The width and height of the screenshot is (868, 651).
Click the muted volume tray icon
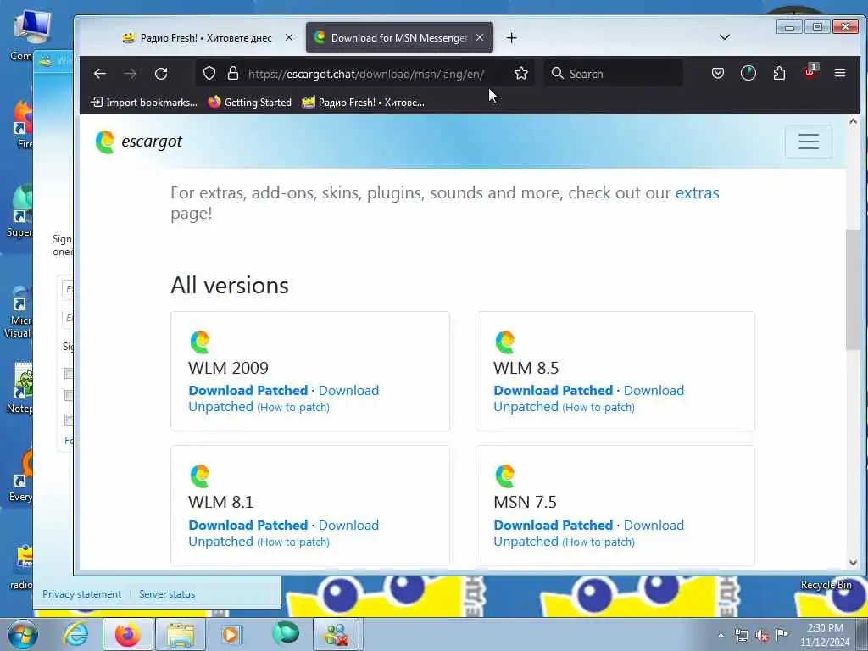pos(762,636)
